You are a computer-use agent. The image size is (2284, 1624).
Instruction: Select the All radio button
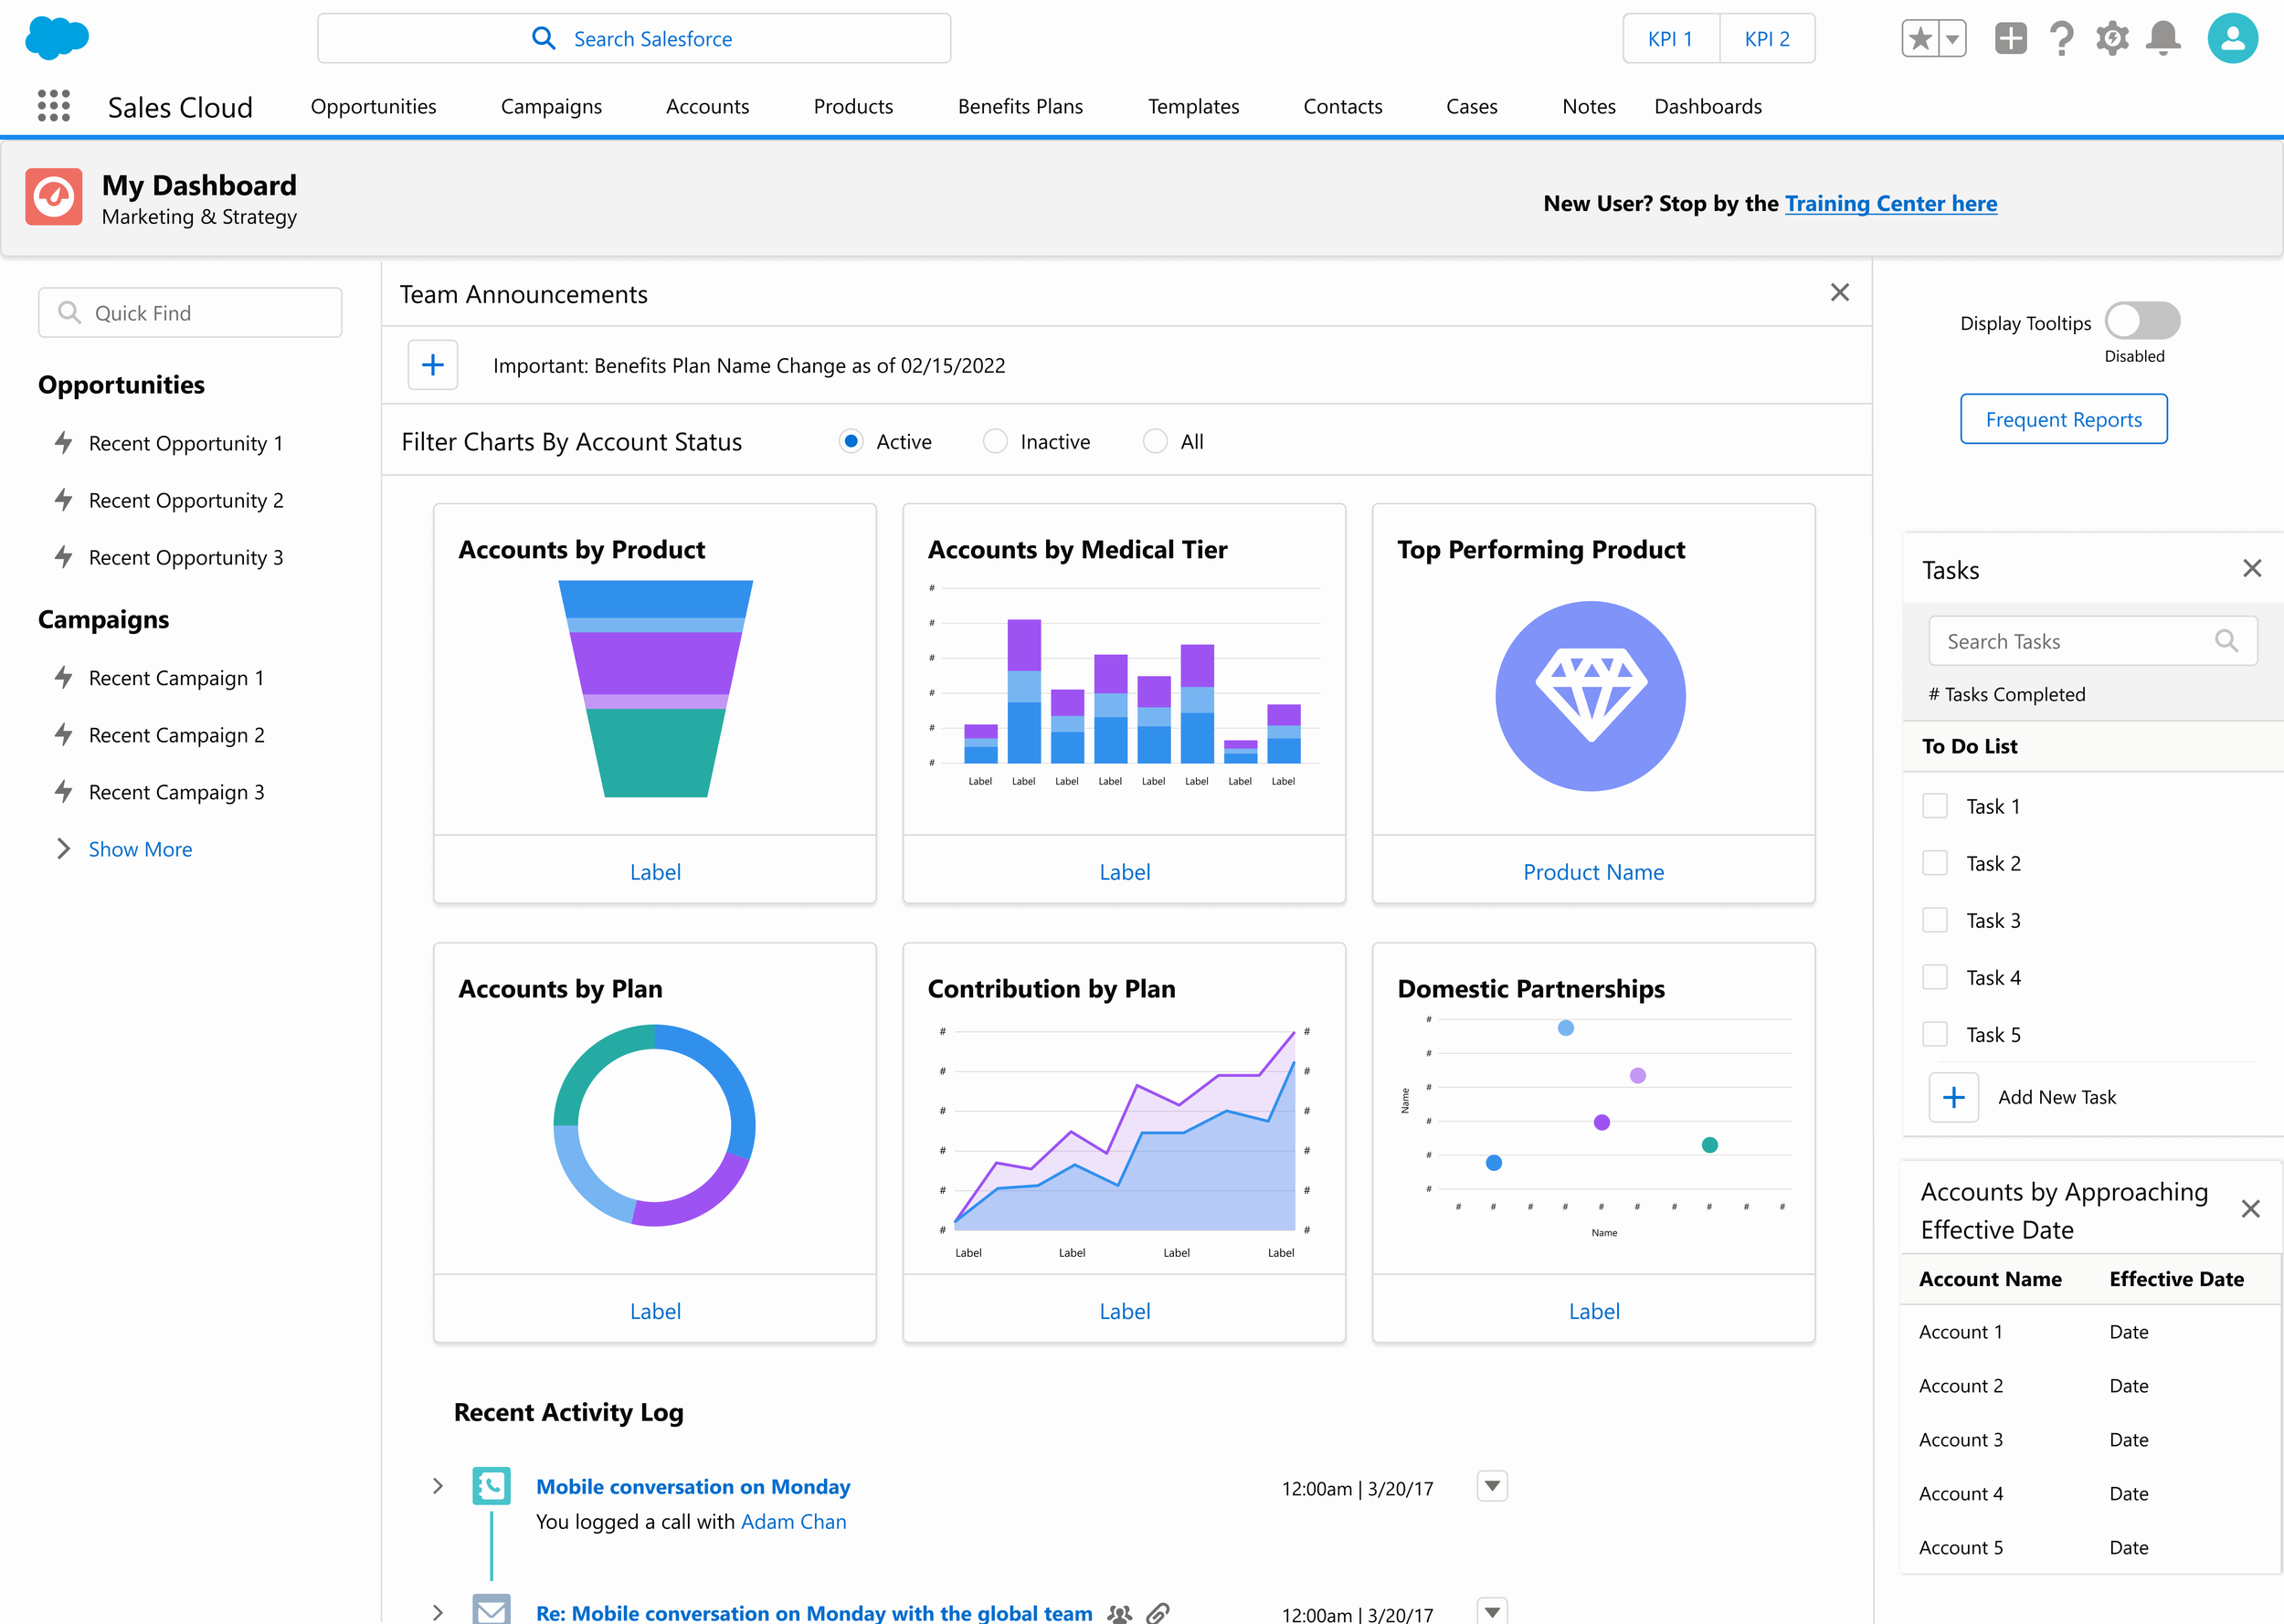(x=1155, y=441)
